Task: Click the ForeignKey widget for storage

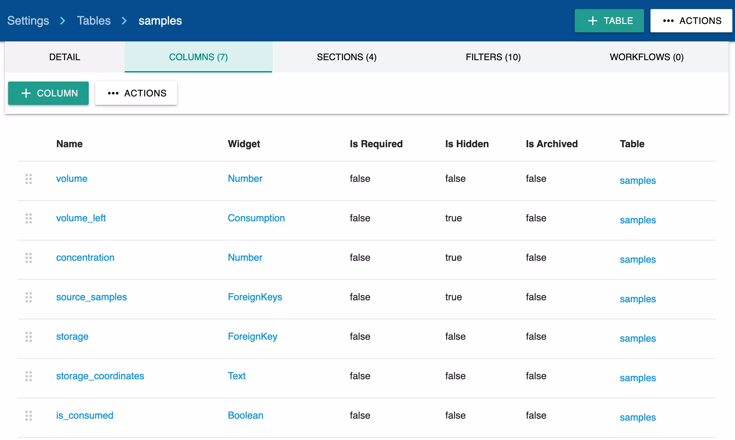Action: point(253,336)
